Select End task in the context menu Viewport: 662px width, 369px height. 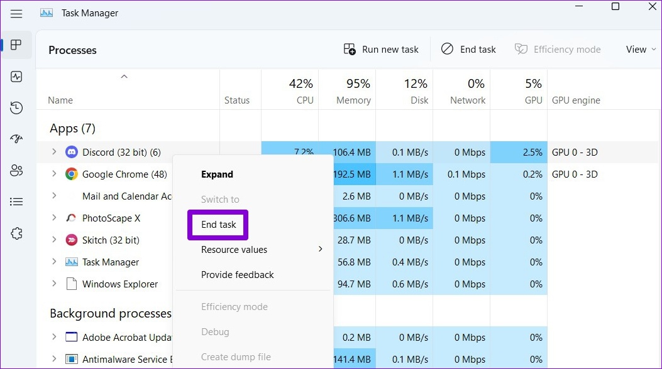click(218, 224)
